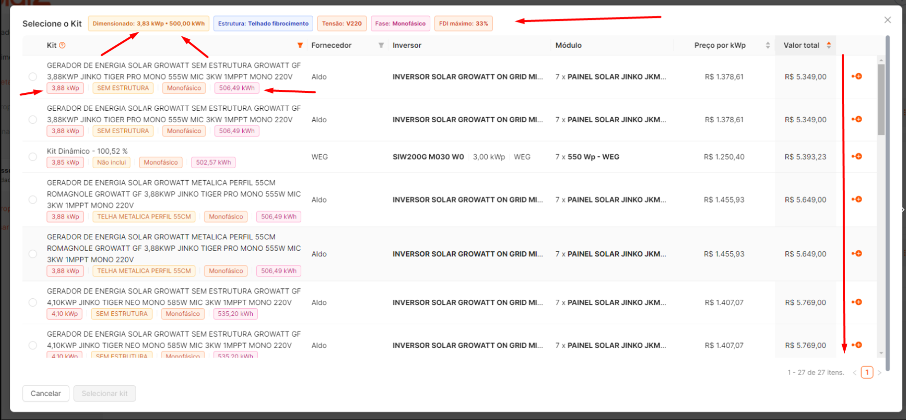Click the table's vertical scrollbar thumb
The width and height of the screenshot is (906, 420).
(x=881, y=100)
